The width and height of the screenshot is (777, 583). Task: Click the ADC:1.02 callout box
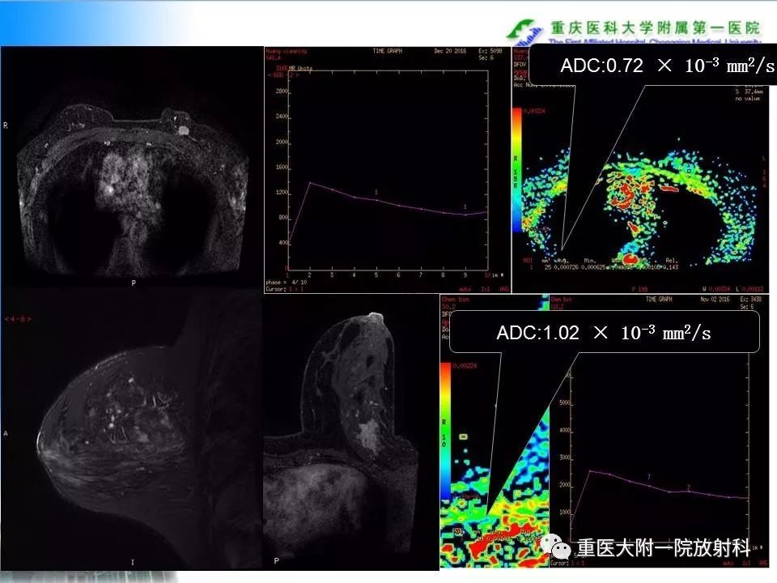coord(604,332)
